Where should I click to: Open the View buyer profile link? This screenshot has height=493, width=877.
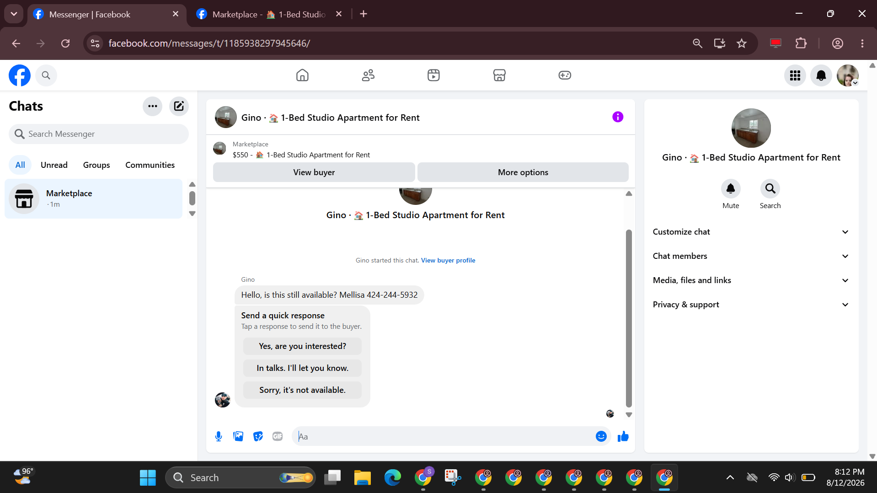[448, 260]
